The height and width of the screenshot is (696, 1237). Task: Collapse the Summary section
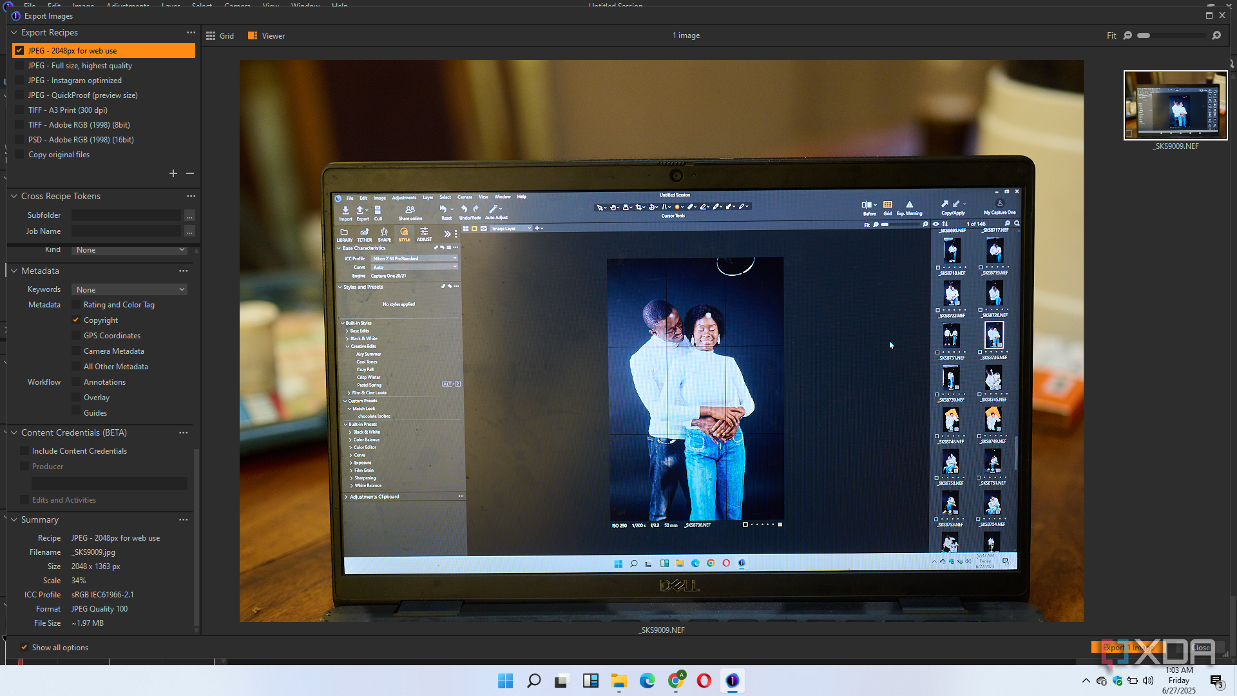click(14, 519)
